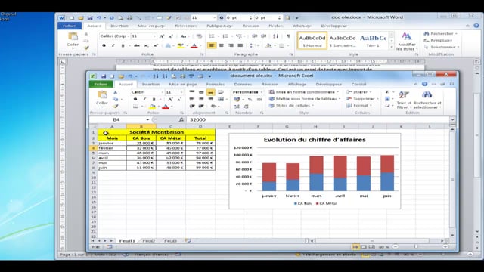Expand the Name Box dropdown arrow
The height and width of the screenshot is (272, 484).
[x=147, y=119]
